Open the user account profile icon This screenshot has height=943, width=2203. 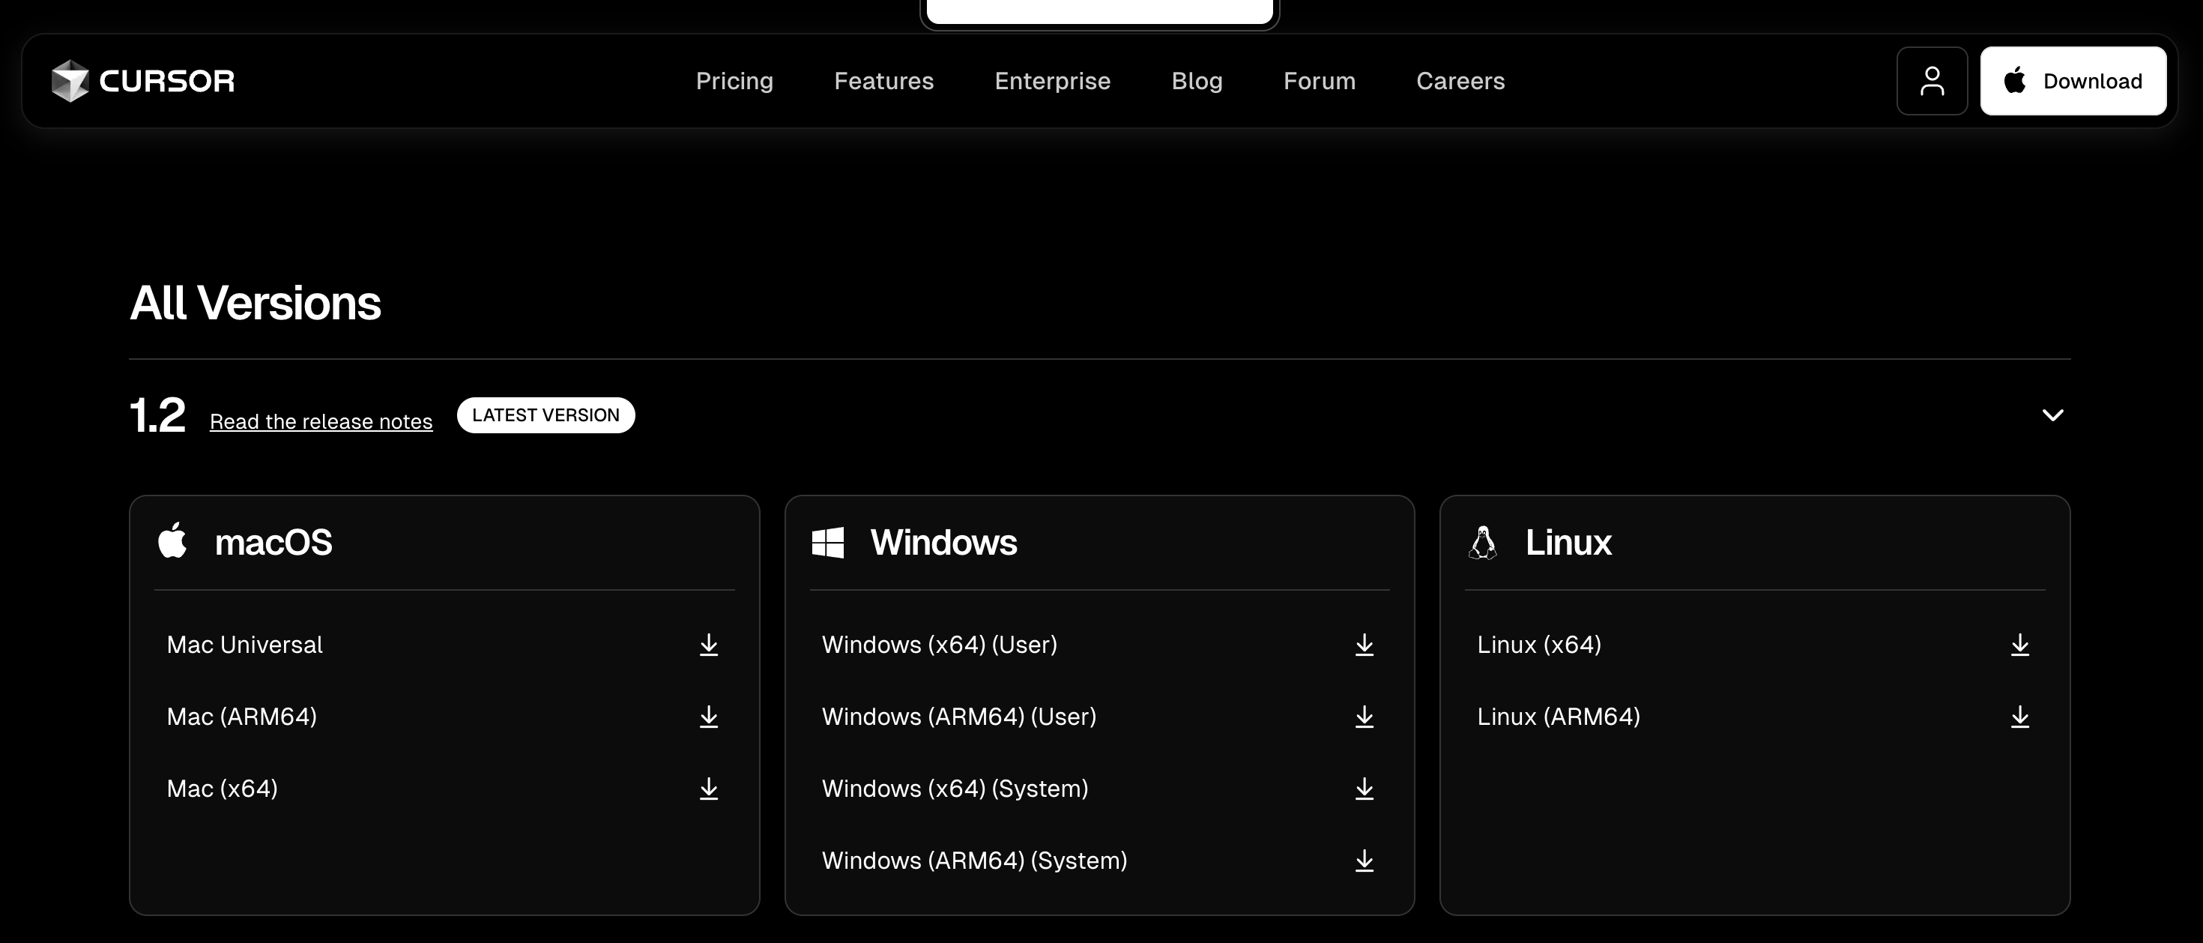1932,81
